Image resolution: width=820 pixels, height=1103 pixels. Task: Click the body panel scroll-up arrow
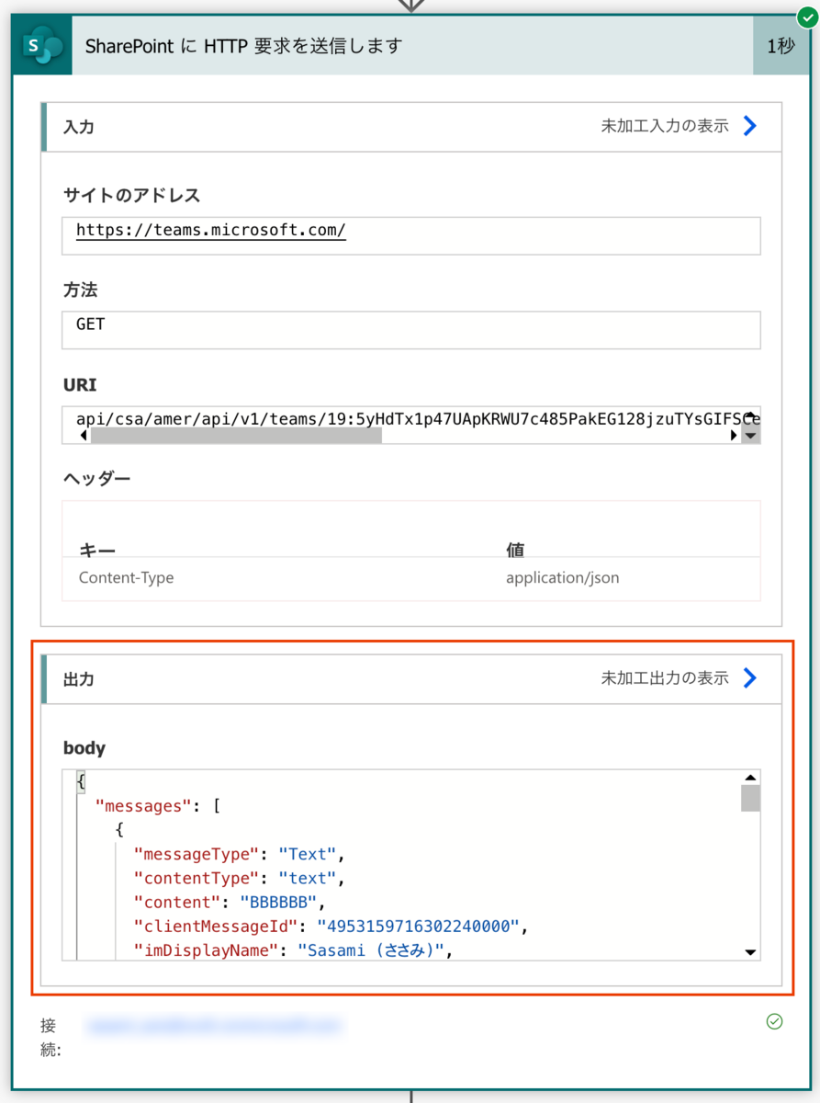(x=750, y=778)
